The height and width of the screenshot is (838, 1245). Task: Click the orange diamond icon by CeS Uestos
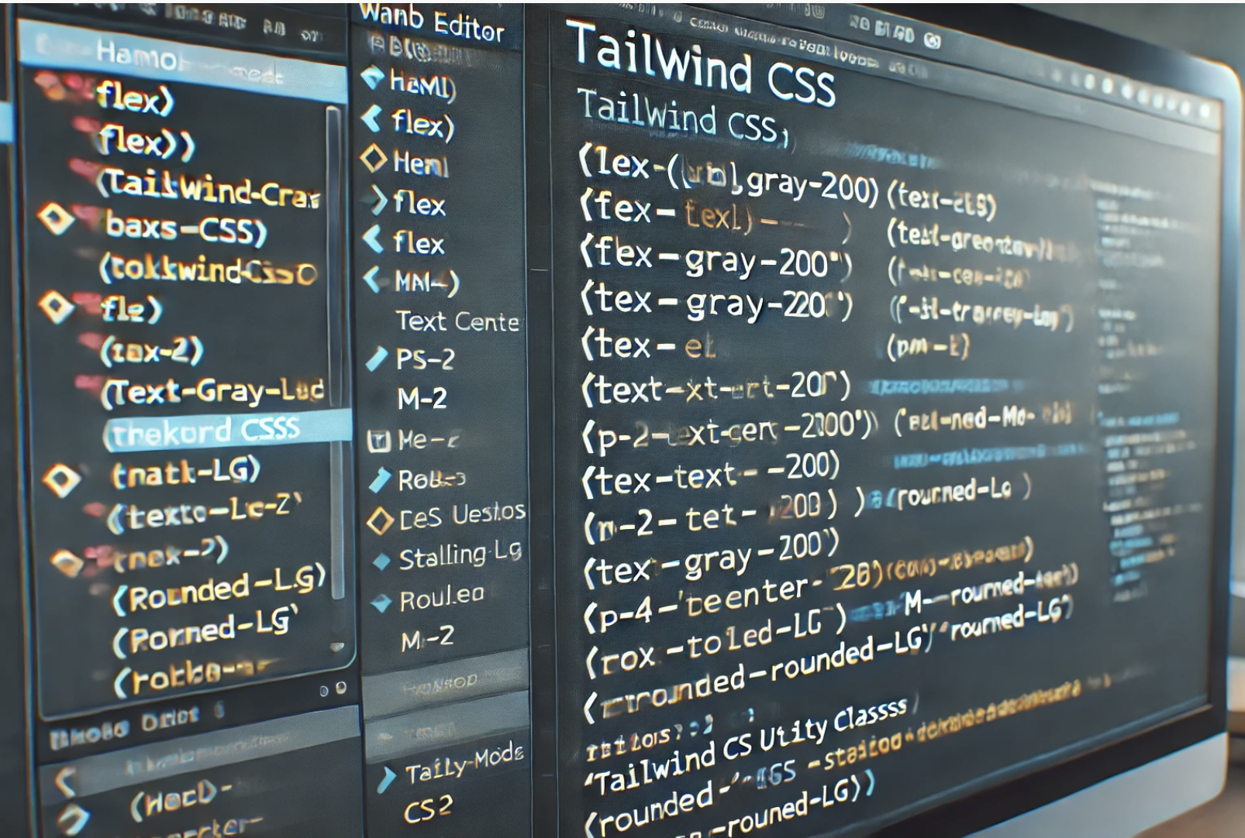(x=380, y=520)
